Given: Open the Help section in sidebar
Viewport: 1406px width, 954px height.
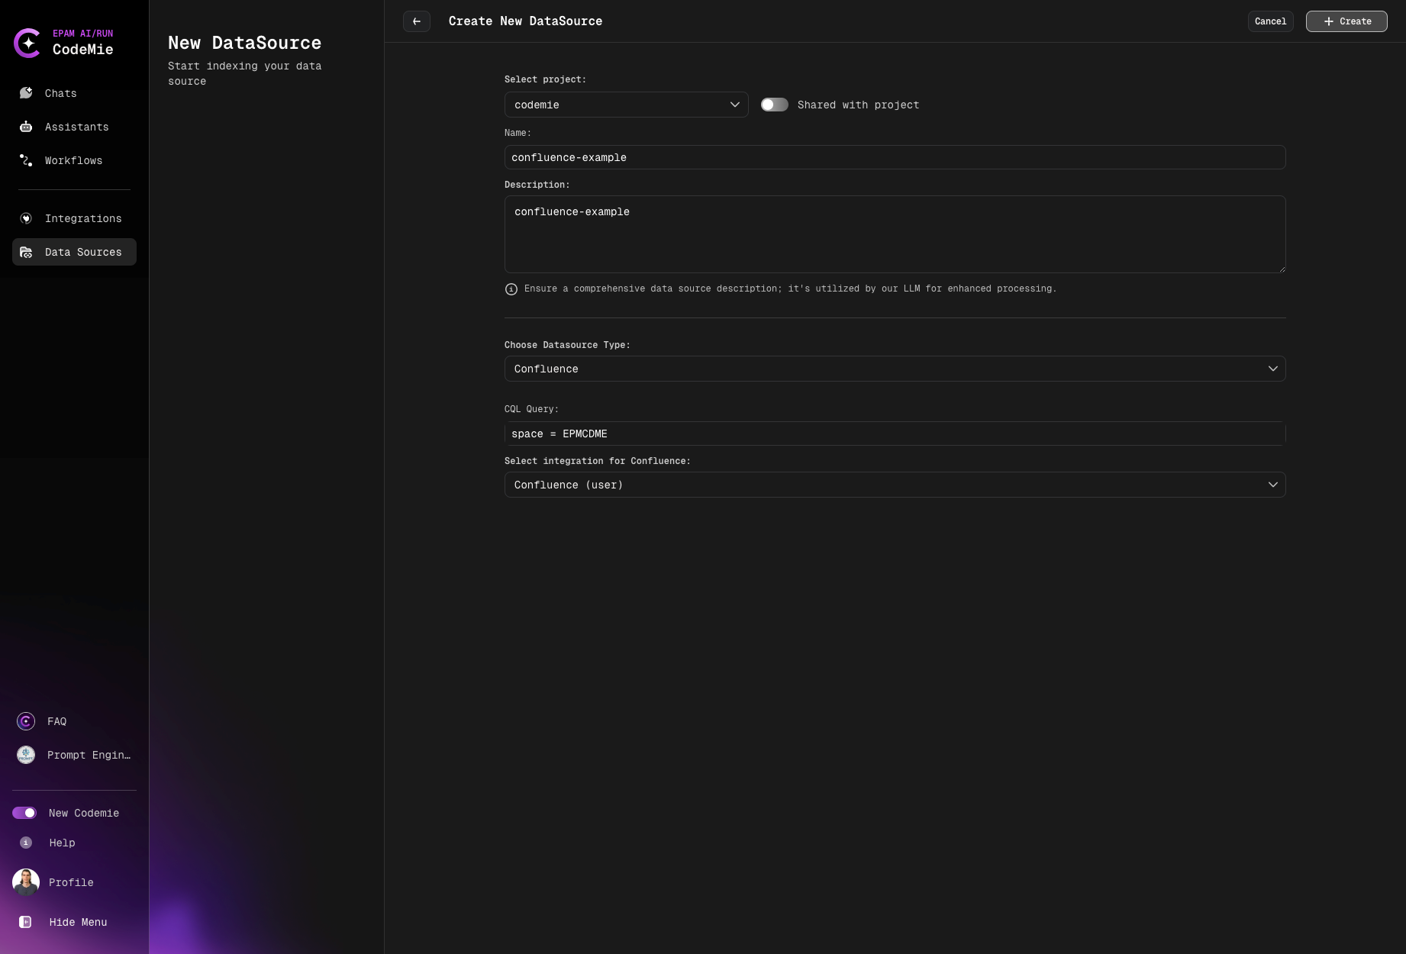Looking at the screenshot, I should (x=25, y=843).
